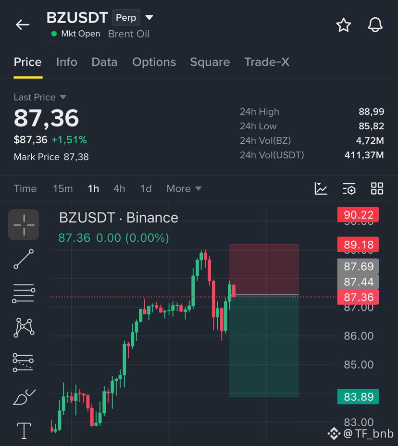Click the 24h Vol(USDT) value 411,37M
The image size is (398, 446).
coord(364,155)
